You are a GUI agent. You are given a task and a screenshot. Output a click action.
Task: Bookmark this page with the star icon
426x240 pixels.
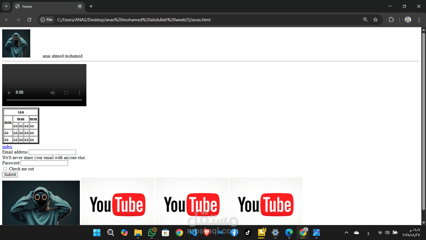click(375, 20)
